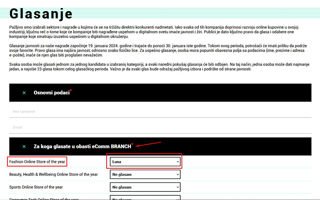Focus the Ime i prezime field
320x200 pixels.
(x=160, y=111)
